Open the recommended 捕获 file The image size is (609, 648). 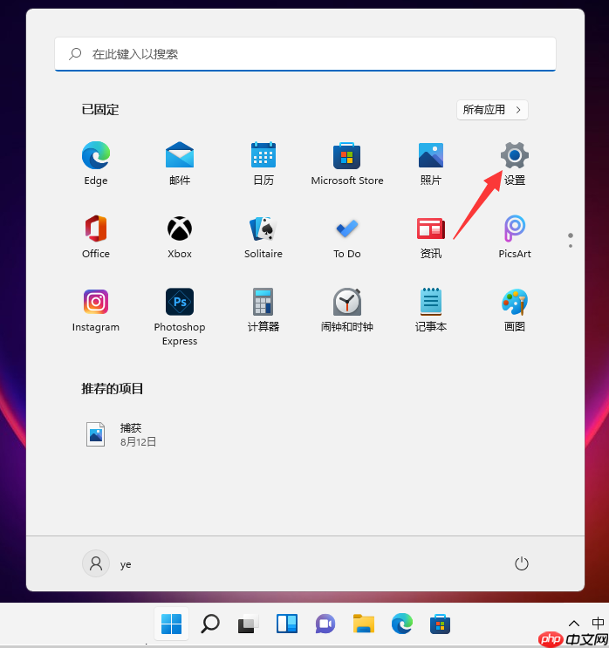point(121,434)
